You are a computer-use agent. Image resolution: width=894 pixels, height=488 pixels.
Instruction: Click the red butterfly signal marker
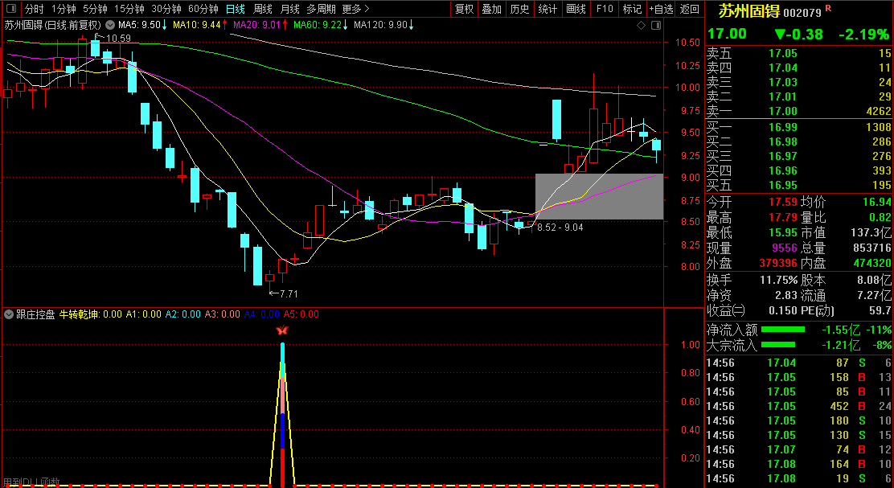pos(282,330)
